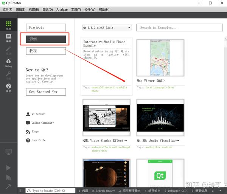
Task: Open the Map Viewer (QML) example thumbnail
Action: click(x=160, y=58)
